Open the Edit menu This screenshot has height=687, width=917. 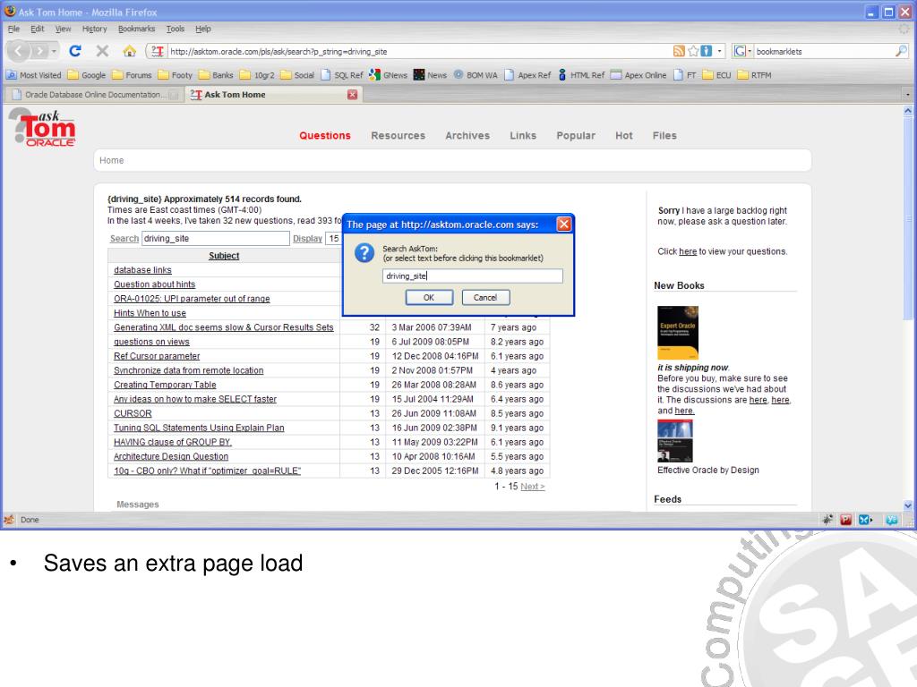tap(38, 29)
